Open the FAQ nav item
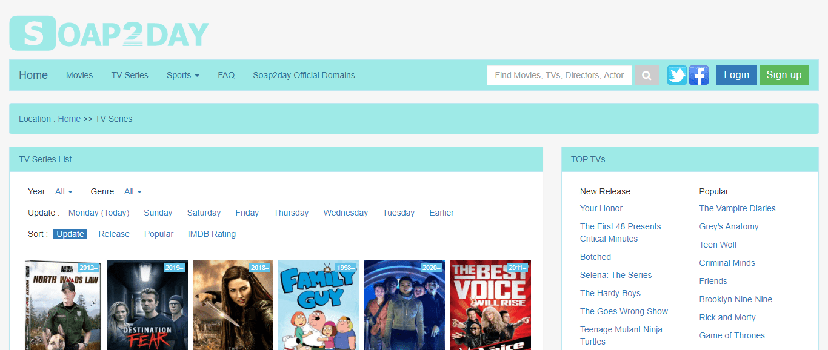 click(226, 75)
